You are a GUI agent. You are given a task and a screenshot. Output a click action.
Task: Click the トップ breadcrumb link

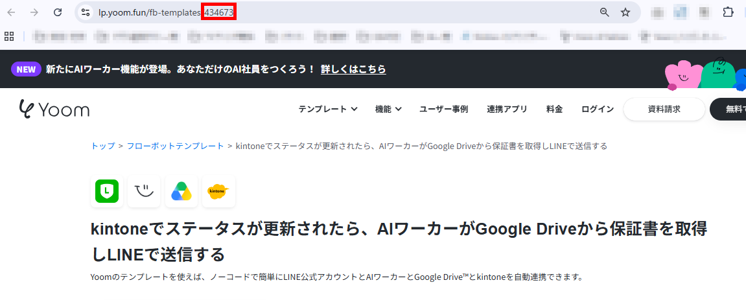pos(103,146)
